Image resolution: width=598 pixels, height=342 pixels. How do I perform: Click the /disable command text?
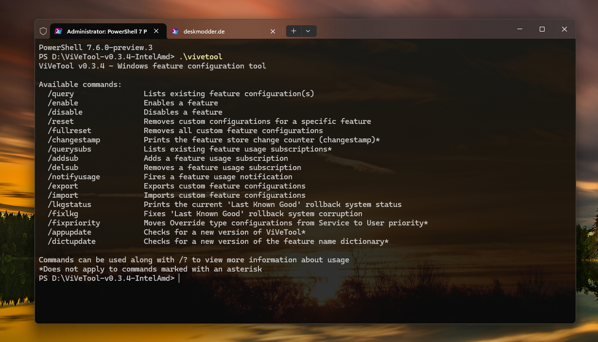click(65, 112)
